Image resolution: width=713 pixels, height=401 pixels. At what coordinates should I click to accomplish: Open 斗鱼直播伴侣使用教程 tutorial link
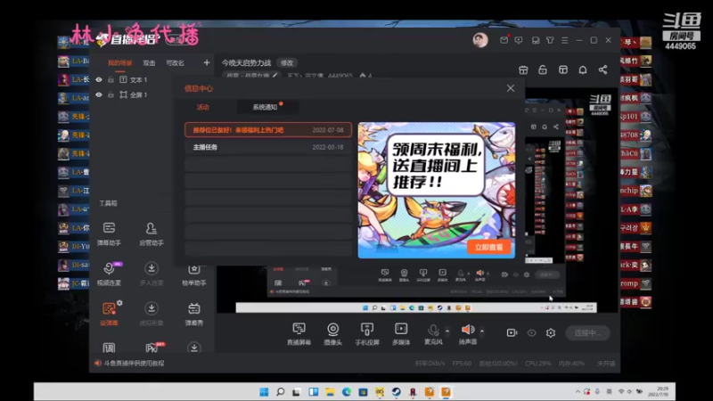[135, 364]
